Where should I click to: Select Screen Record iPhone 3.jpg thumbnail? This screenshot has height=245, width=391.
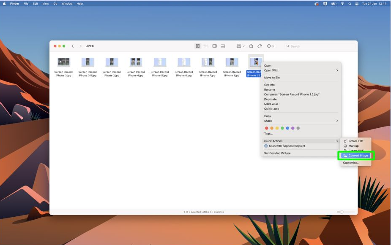(x=63, y=62)
